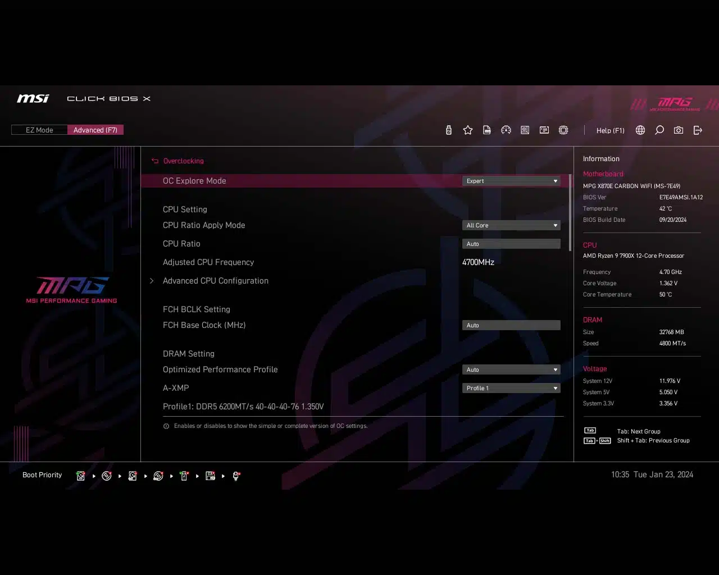Select the optical disc boot device icon
This screenshot has width=719, height=575.
(x=107, y=476)
